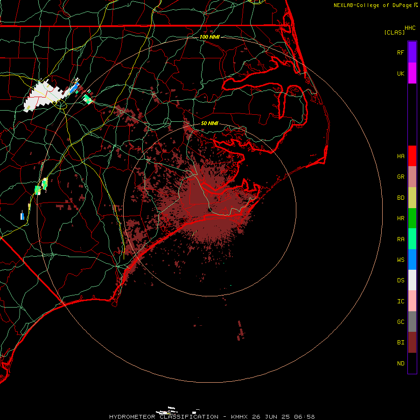Select the light pink IC legend swatch
The height and width of the screenshot is (420, 420).
click(412, 301)
